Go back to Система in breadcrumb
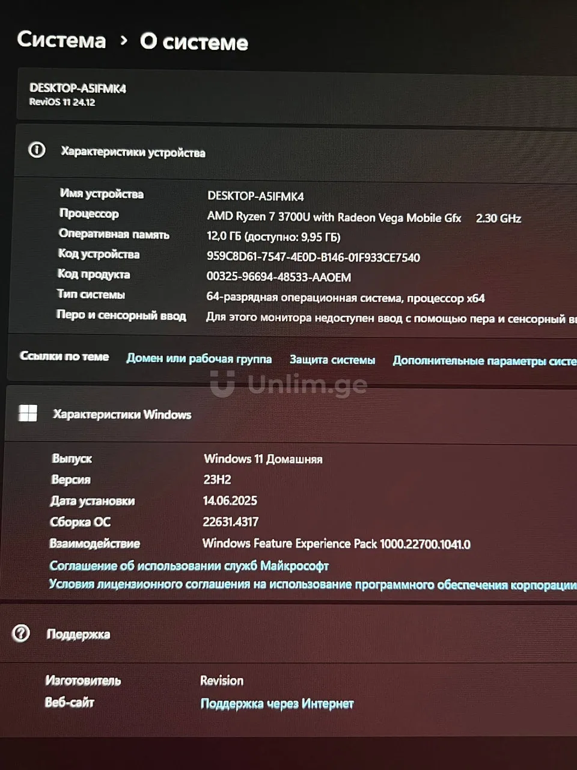The width and height of the screenshot is (577, 770). (x=61, y=40)
